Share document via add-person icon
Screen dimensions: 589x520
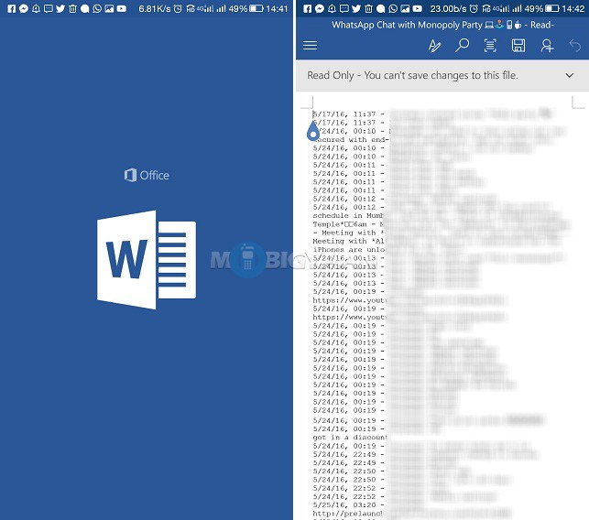pyautogui.click(x=547, y=46)
